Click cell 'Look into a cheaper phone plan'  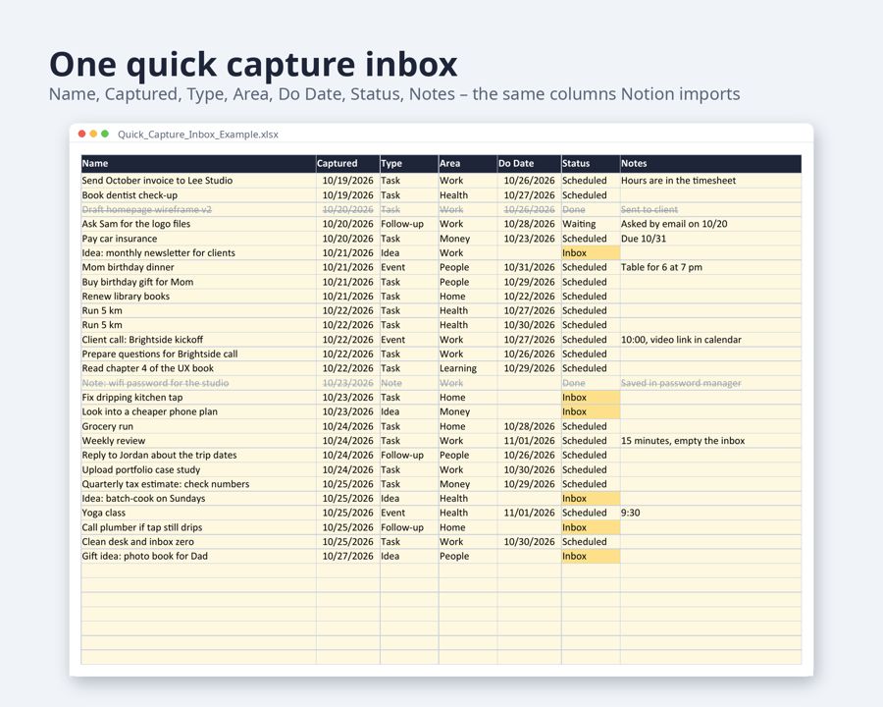[199, 411]
